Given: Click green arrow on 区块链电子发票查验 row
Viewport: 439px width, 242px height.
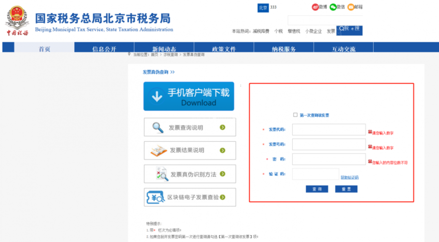Looking at the screenshot, I should (222, 197).
